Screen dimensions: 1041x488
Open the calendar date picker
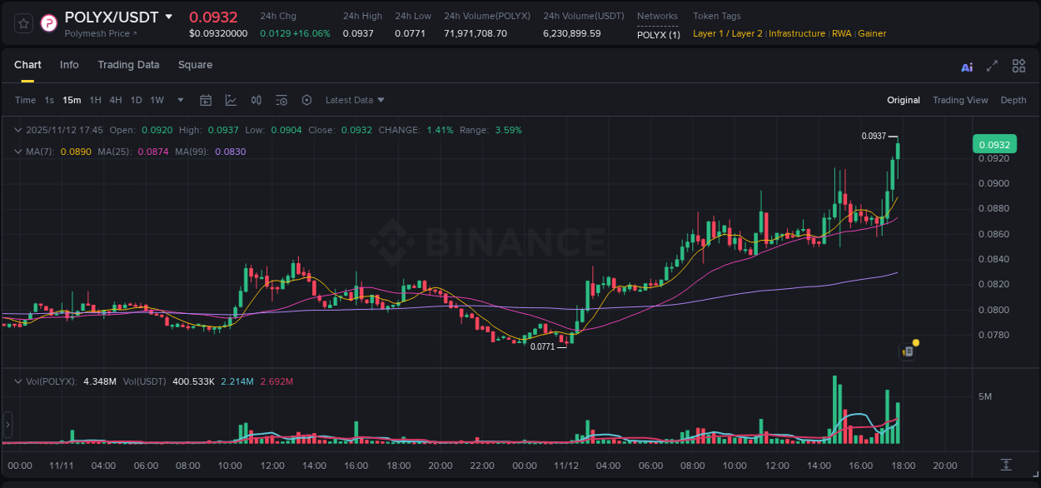[x=206, y=100]
